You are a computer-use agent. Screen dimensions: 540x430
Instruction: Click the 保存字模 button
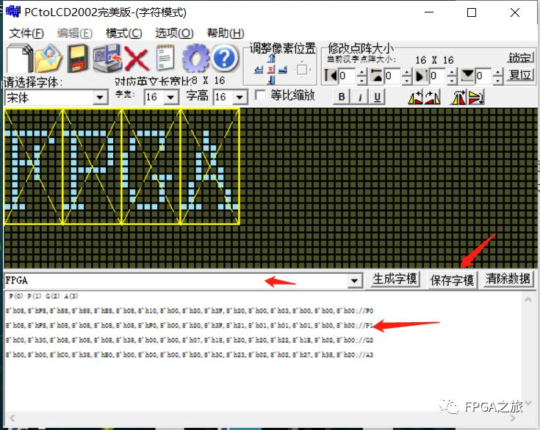(x=452, y=280)
